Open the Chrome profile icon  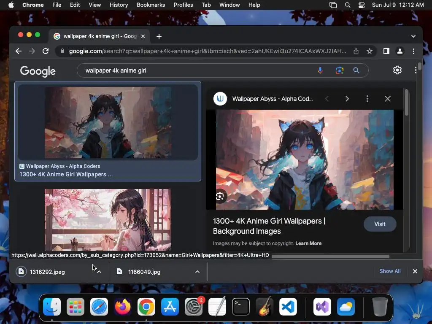(400, 51)
